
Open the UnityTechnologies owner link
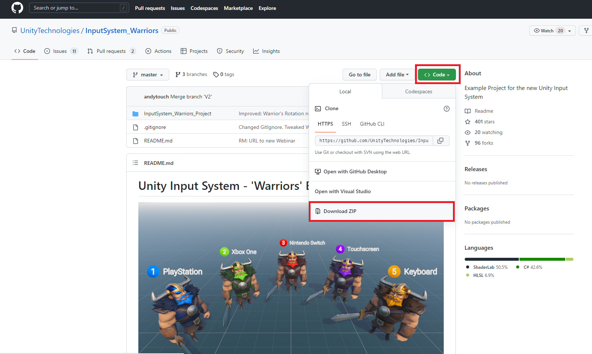point(50,30)
